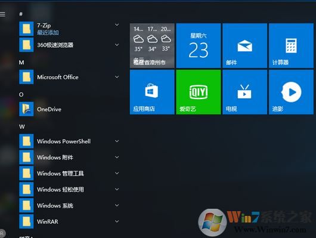The width and height of the screenshot is (316, 238).
Task: Open the 计算器 calculator tile
Action: [291, 45]
